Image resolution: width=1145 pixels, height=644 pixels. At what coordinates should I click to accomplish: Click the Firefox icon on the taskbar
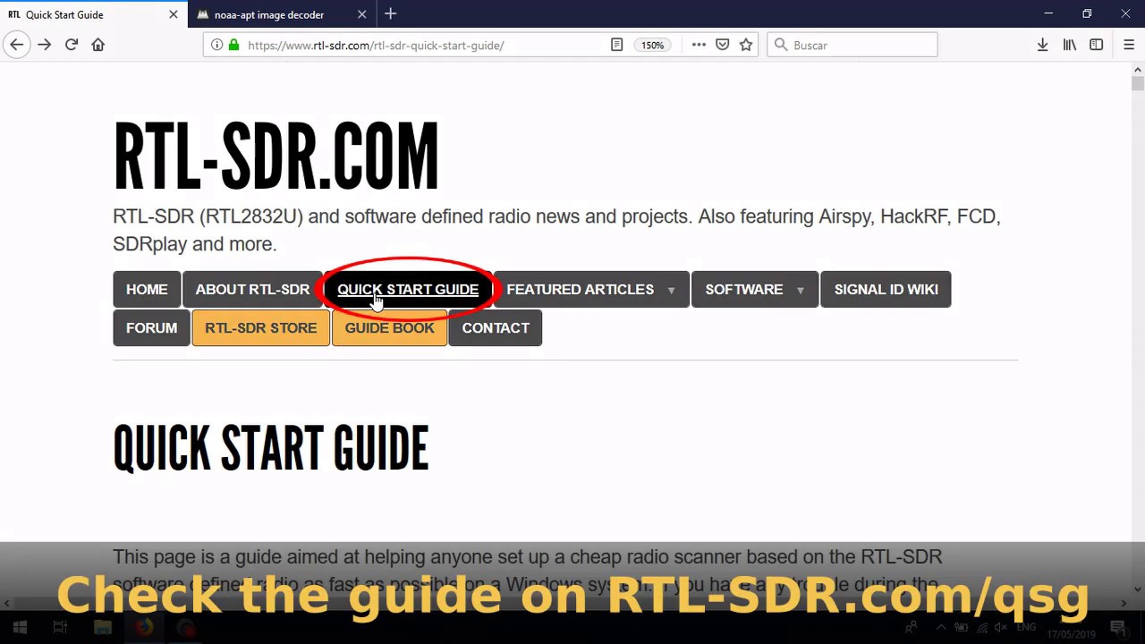tap(144, 628)
